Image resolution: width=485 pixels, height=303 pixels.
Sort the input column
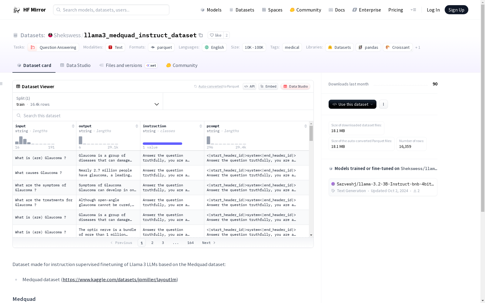point(73,126)
